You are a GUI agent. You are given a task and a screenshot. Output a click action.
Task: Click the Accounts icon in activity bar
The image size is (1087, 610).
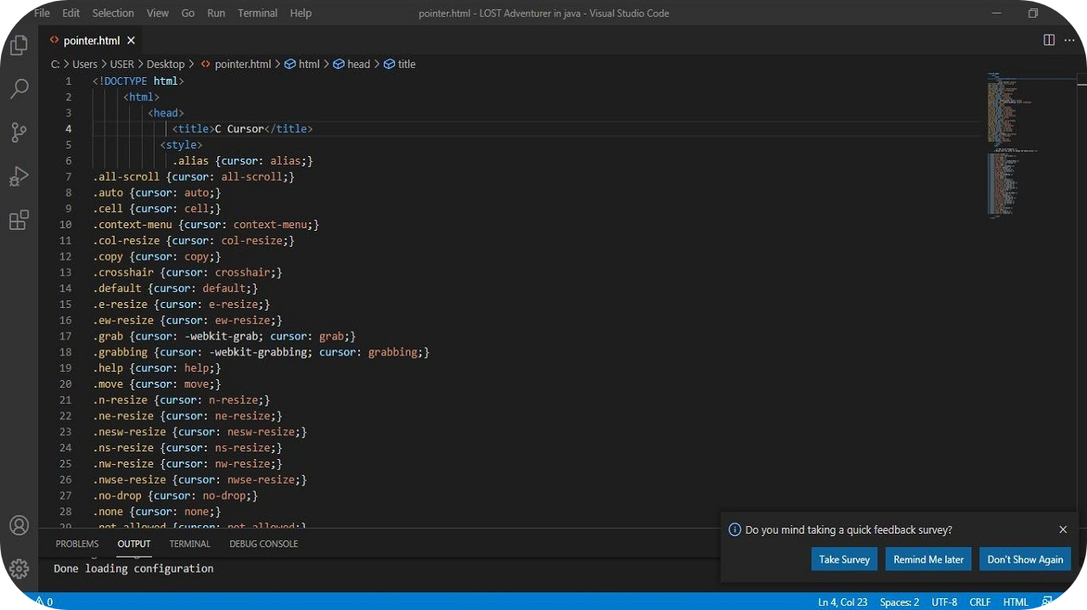click(19, 525)
